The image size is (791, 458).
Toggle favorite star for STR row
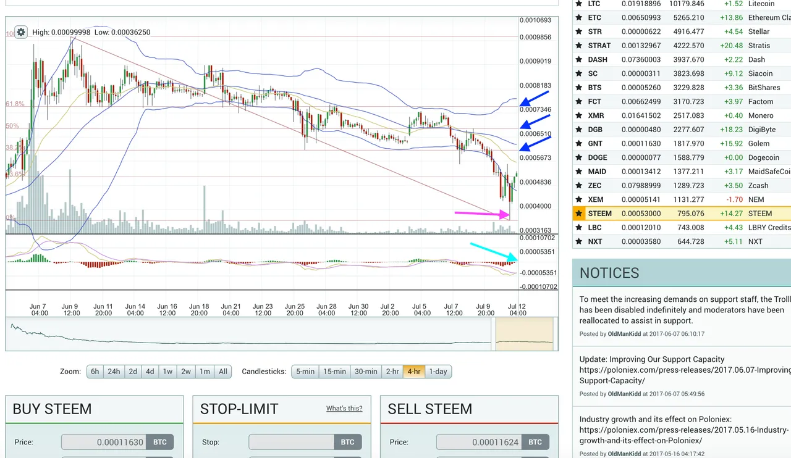click(x=579, y=31)
